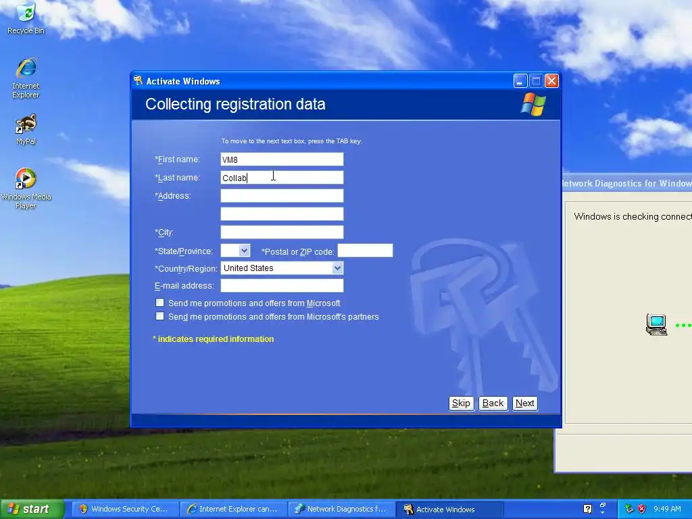Click the Windows flag logo in dialog header
692x519 pixels.
[x=533, y=103]
